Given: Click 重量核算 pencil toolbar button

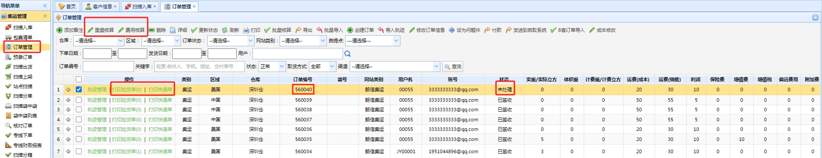Looking at the screenshot, I should pos(101,30).
